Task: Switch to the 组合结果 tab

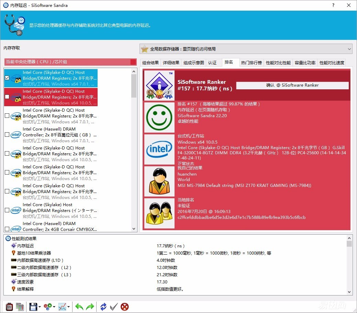Action: (150, 63)
